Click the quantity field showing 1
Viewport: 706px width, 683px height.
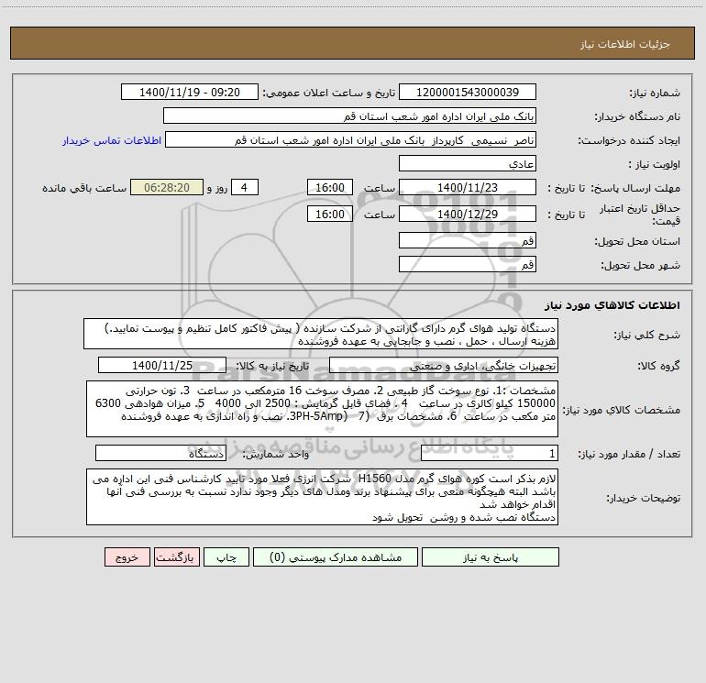(490, 454)
